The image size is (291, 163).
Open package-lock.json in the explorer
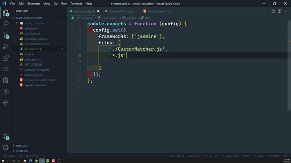click(x=36, y=70)
